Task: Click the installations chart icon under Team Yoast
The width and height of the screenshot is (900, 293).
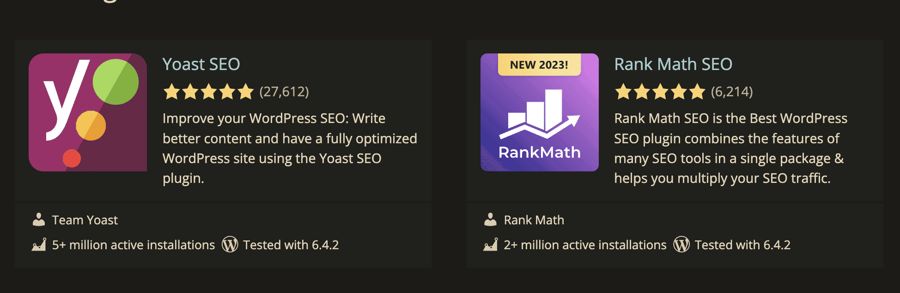Action: click(39, 244)
